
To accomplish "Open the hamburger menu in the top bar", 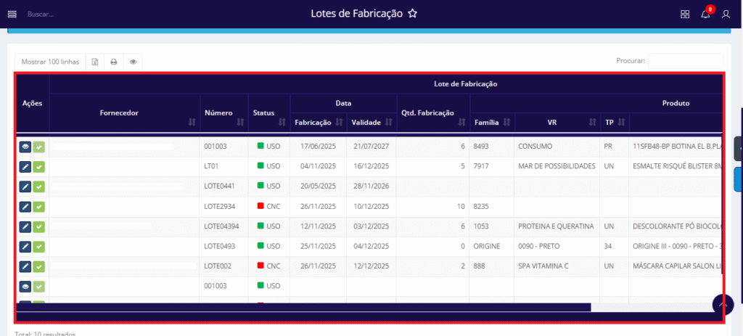I will (12, 14).
